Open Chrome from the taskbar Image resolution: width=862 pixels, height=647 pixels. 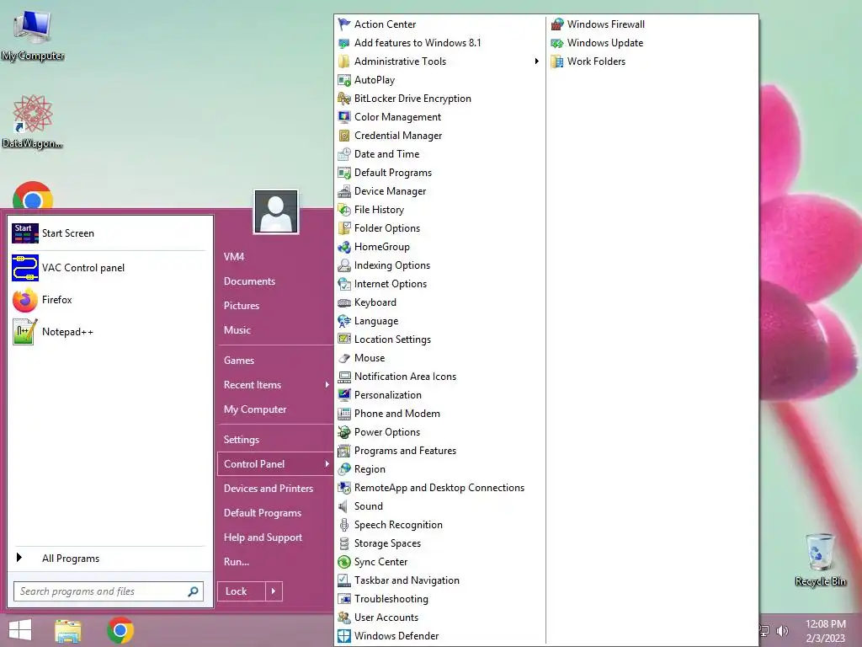[x=120, y=630]
